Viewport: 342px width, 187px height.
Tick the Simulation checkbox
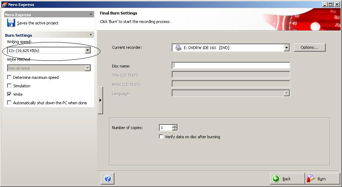(9, 86)
